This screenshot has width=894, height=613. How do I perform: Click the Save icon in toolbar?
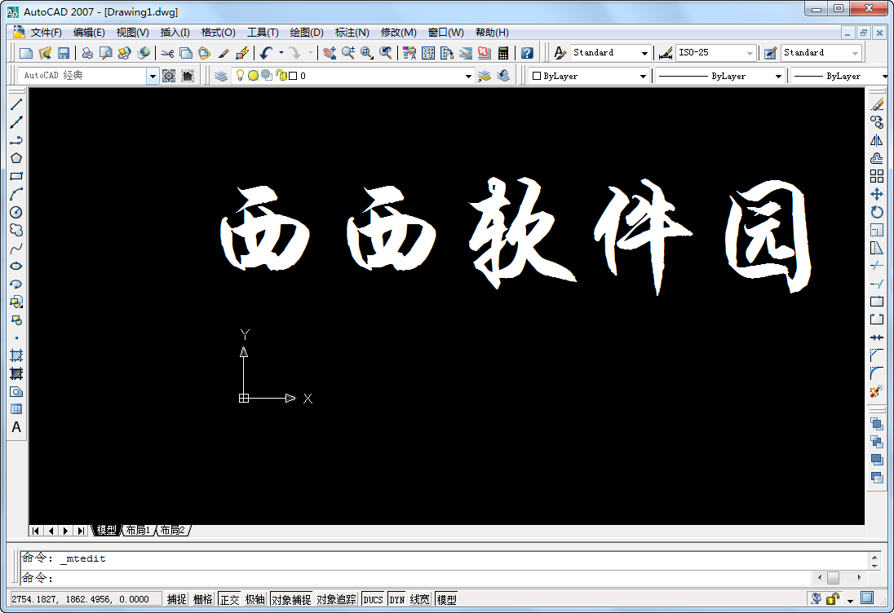[x=64, y=53]
